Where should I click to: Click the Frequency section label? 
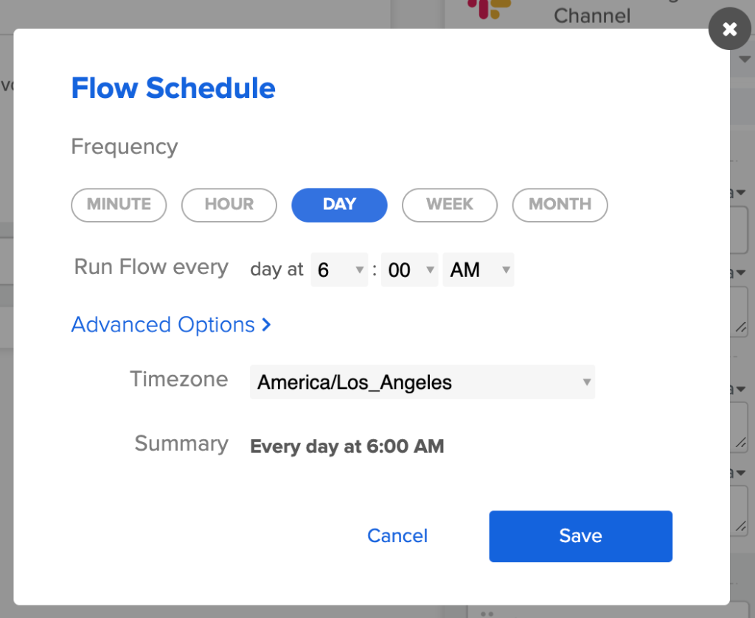coord(124,147)
